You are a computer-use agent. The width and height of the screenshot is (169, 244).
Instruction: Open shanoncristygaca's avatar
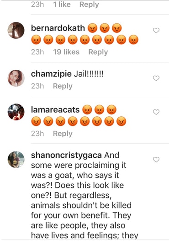pos(16,160)
